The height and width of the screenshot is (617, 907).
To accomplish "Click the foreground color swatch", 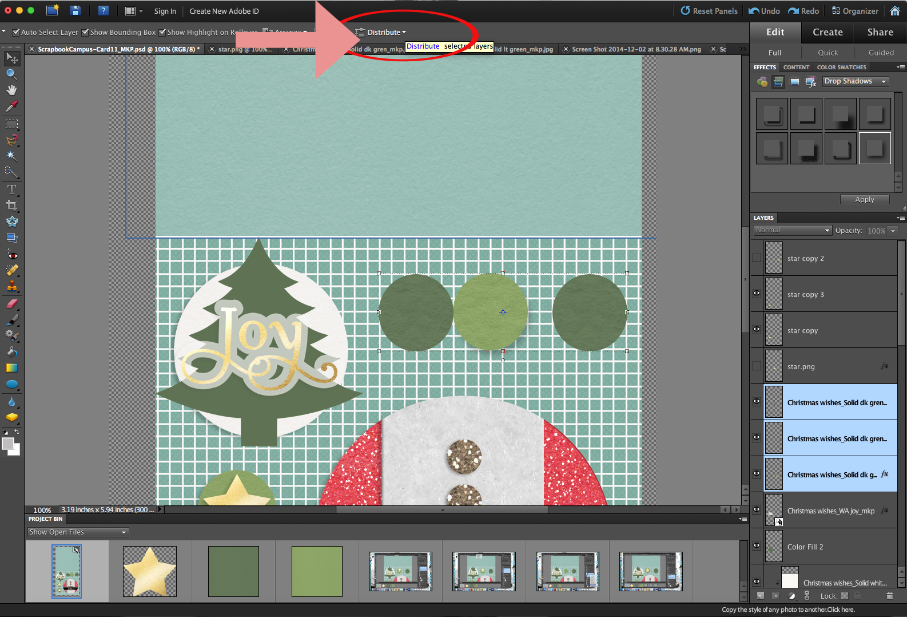I will (x=8, y=444).
